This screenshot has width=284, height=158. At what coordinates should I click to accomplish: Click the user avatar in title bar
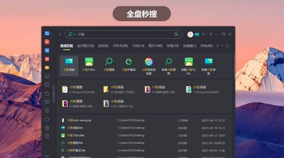(190, 34)
